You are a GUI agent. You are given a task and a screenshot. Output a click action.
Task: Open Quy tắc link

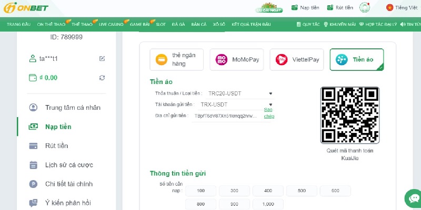tap(311, 24)
